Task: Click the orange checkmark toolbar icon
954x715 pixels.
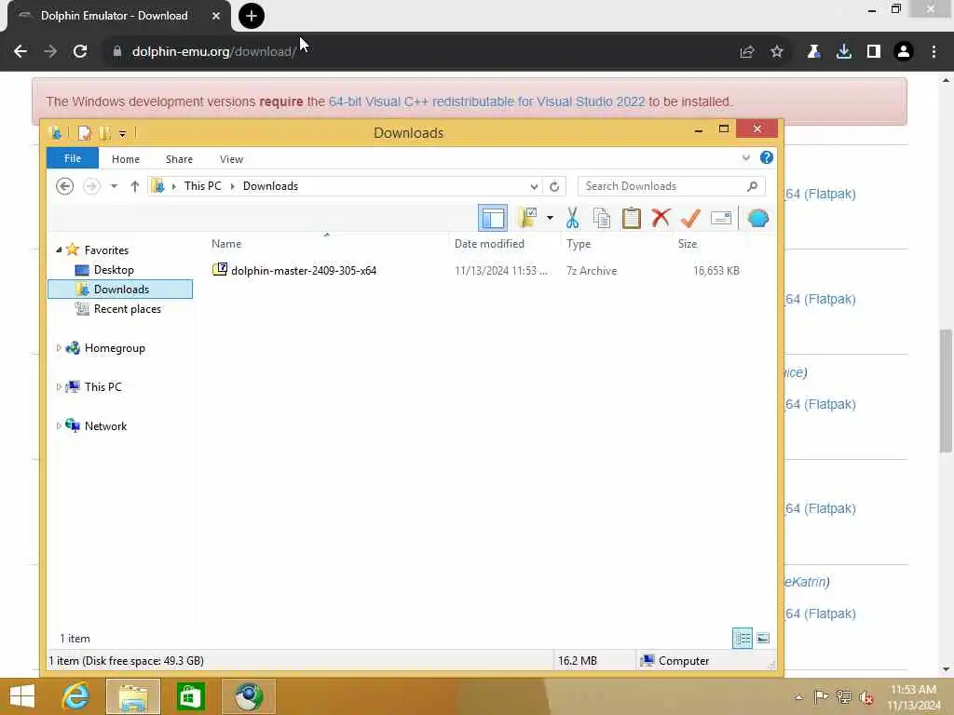Action: 690,218
